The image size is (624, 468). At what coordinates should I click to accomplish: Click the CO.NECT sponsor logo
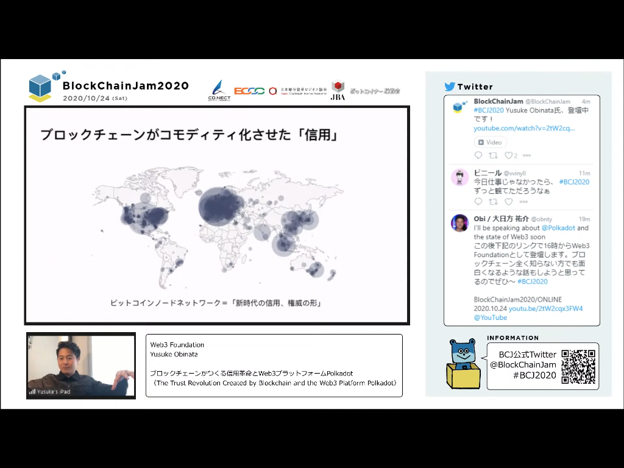(x=219, y=90)
